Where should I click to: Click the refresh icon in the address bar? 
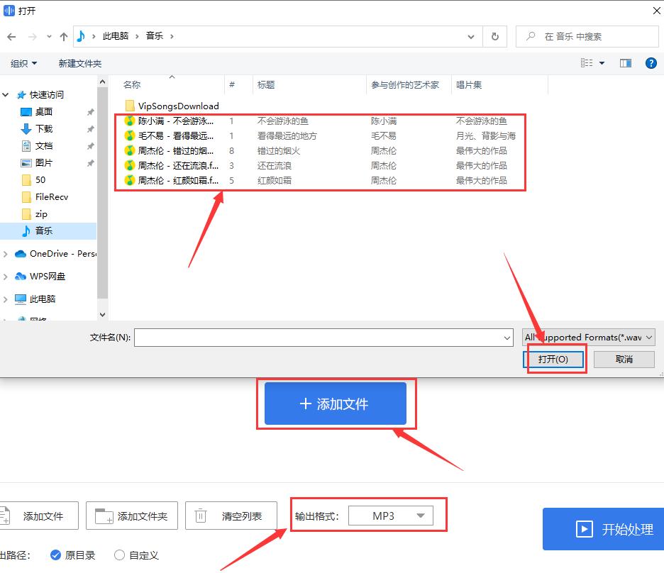[x=494, y=35]
